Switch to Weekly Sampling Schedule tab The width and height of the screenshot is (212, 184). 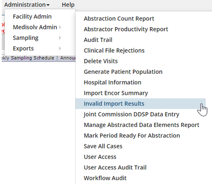click(x=29, y=58)
